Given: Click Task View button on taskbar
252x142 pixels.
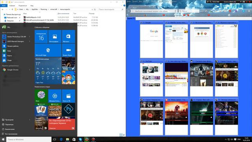Looking at the screenshot, I should click(x=55, y=139).
